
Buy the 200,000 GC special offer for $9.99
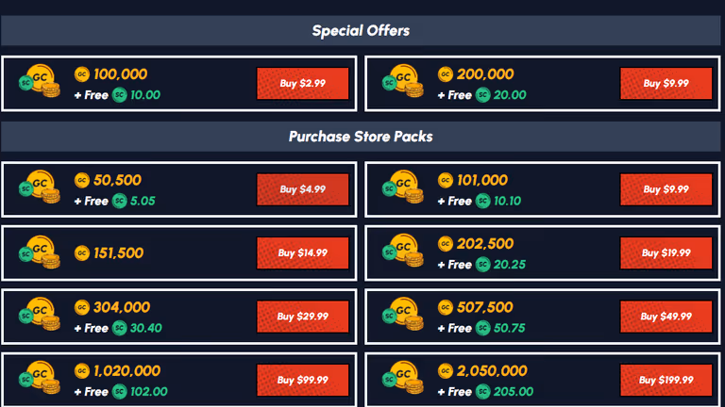666,84
